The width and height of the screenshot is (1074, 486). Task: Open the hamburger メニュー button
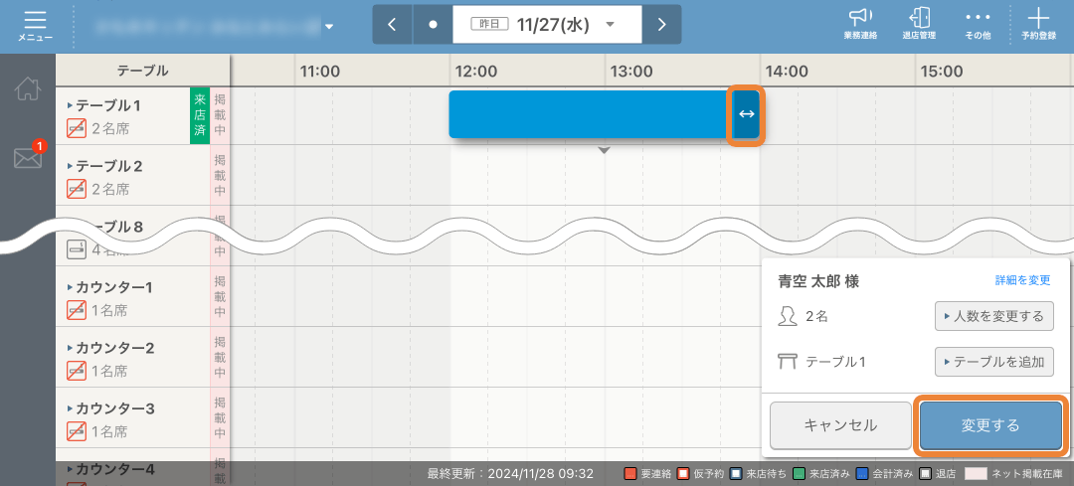pos(35,25)
